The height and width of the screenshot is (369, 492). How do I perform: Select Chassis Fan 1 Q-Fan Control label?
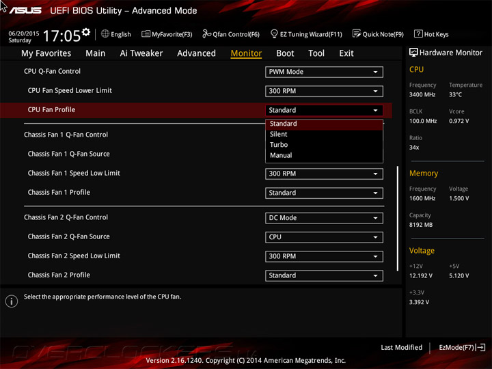(66, 135)
